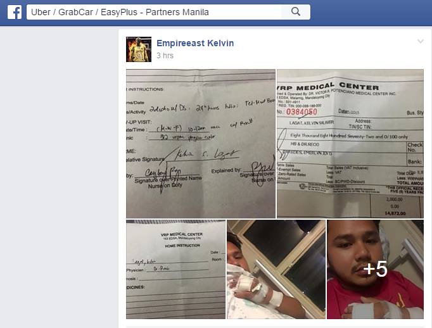Click the +5 overlay text
The height and width of the screenshot is (328, 432).
click(375, 268)
